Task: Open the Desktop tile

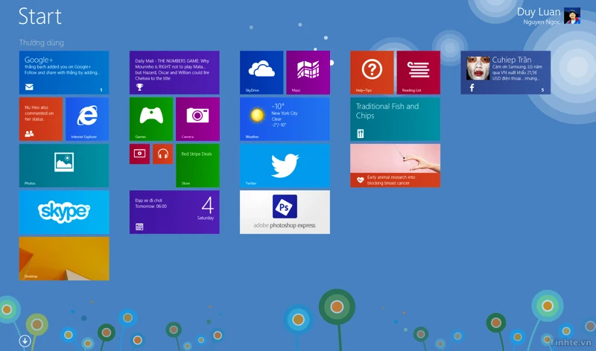Action: pos(64,259)
